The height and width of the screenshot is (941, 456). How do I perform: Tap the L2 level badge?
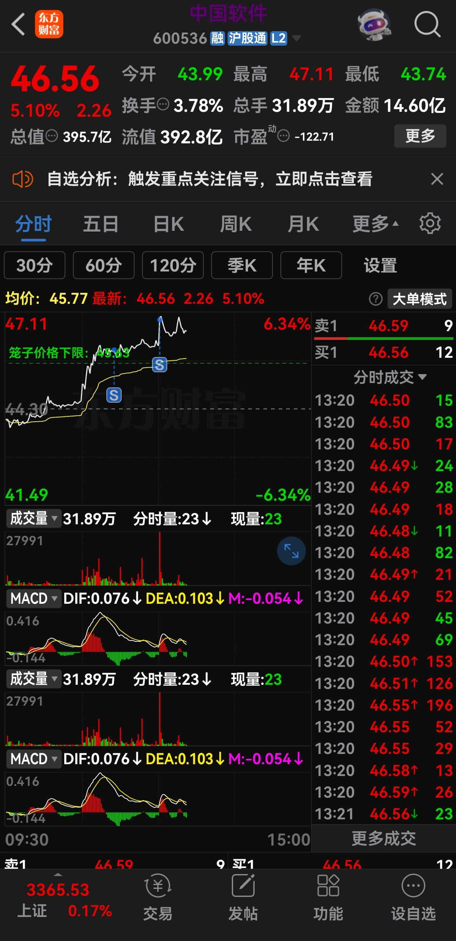pyautogui.click(x=279, y=38)
